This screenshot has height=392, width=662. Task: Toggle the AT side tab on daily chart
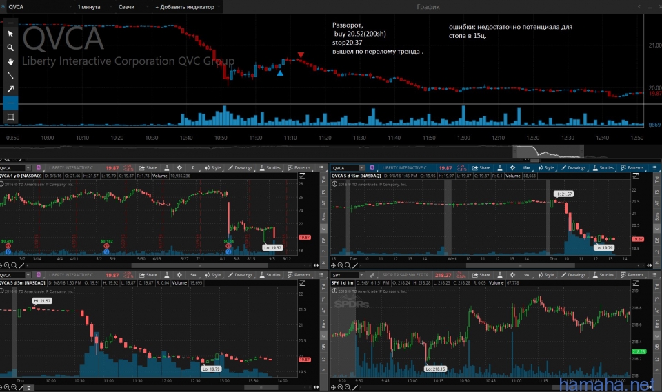(324, 203)
